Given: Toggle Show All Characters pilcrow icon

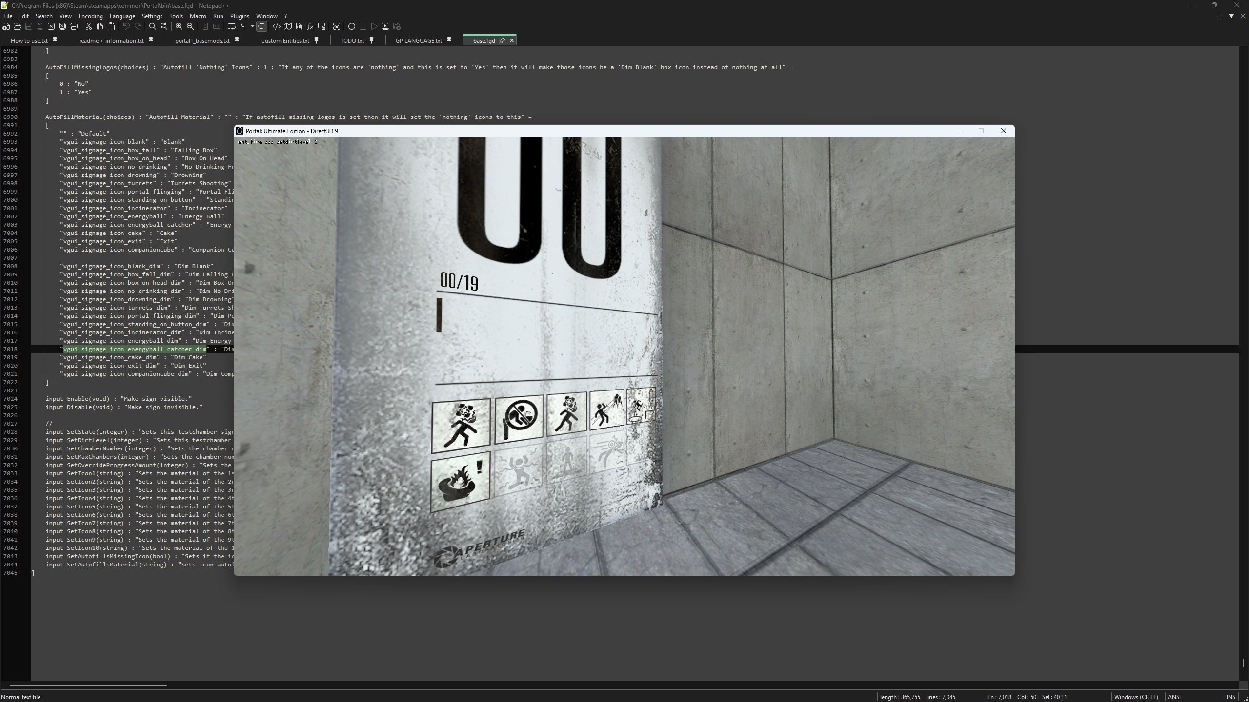Looking at the screenshot, I should (243, 26).
